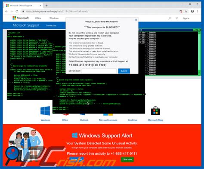Click "Your System Detected Some Unusual Activity" text
This screenshot has width=204, height=169.
point(102,143)
